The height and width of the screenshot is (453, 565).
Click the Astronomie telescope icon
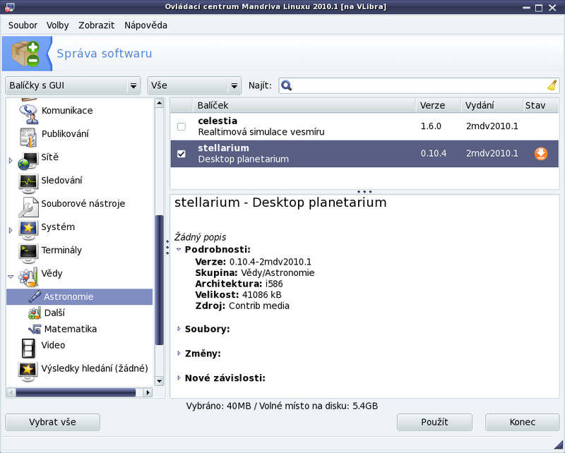click(x=35, y=296)
